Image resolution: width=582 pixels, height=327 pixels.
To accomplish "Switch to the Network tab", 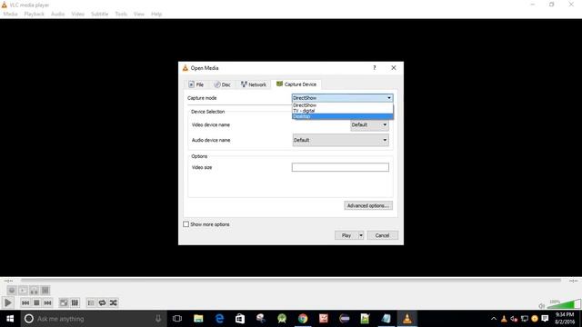I will (x=253, y=84).
